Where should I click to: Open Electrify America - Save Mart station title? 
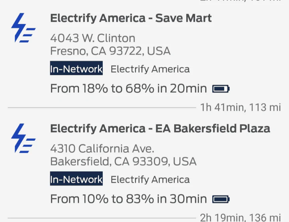pyautogui.click(x=131, y=18)
